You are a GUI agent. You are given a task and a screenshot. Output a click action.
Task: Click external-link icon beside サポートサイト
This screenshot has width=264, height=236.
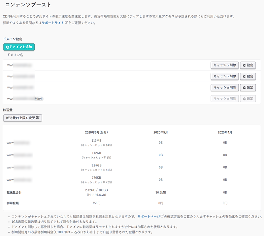coord(66,23)
